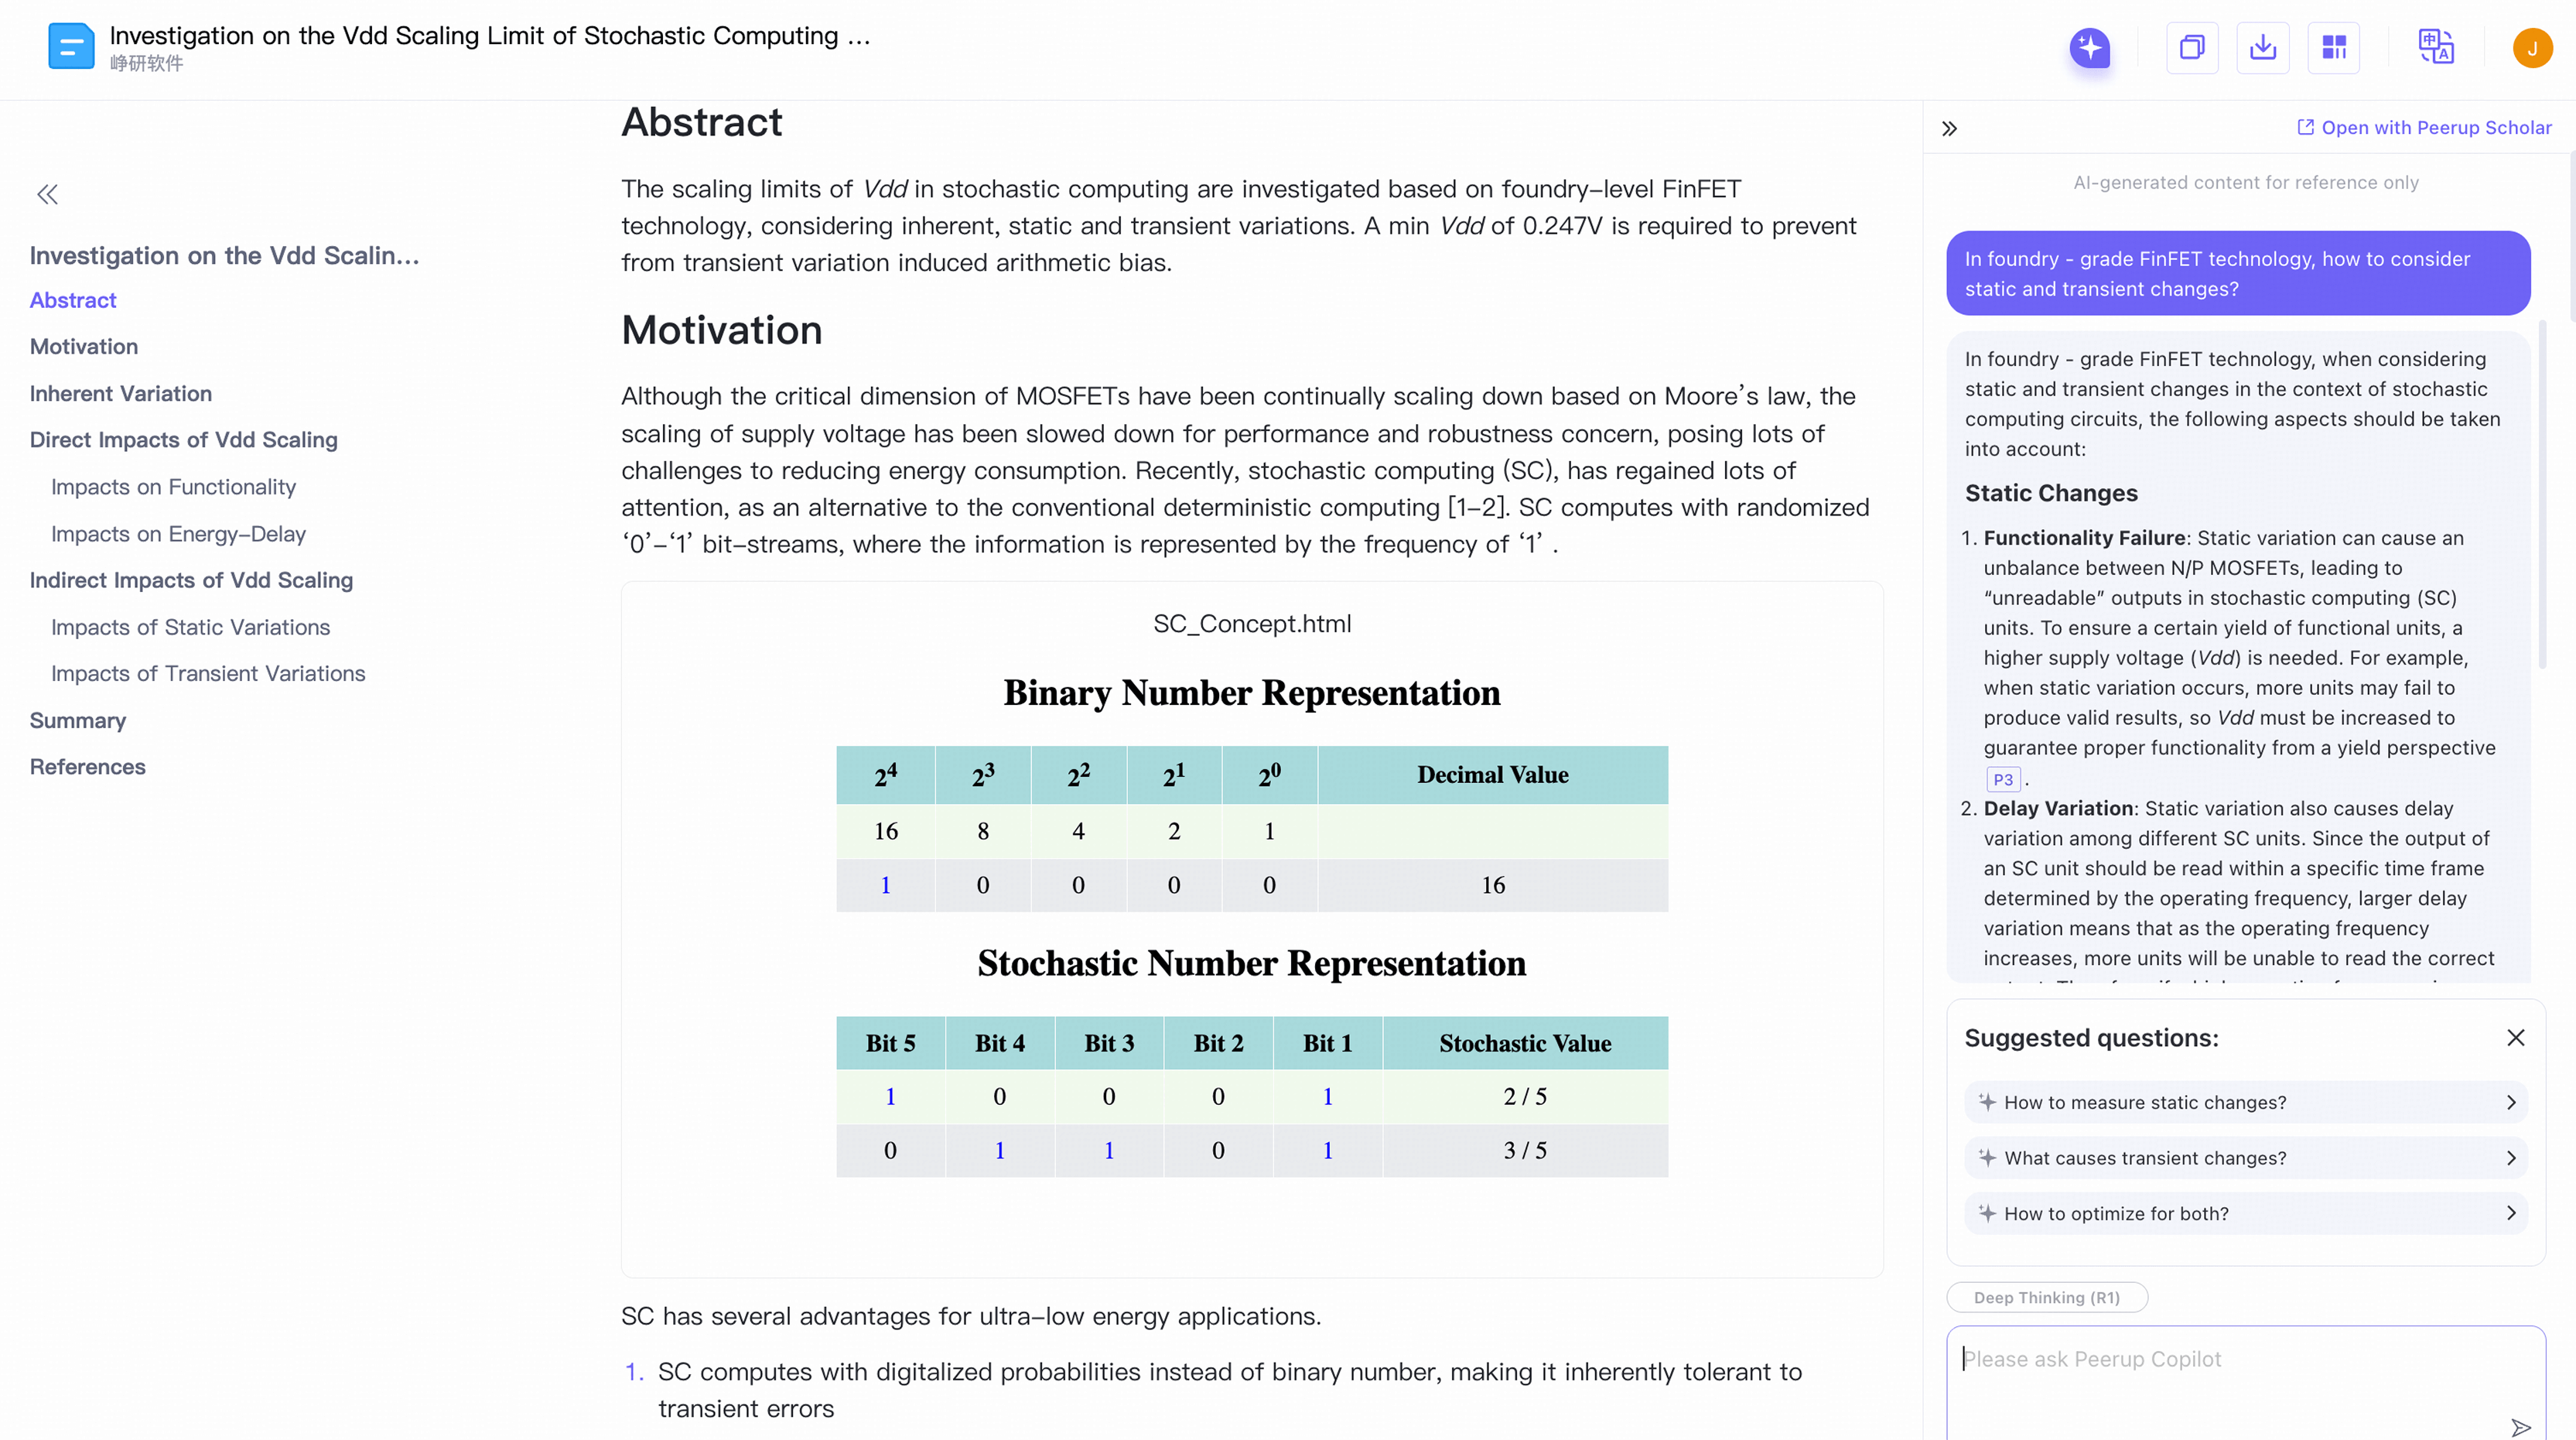Open the AI Copilot sparkle icon
The image size is (2576, 1440).
2089,47
